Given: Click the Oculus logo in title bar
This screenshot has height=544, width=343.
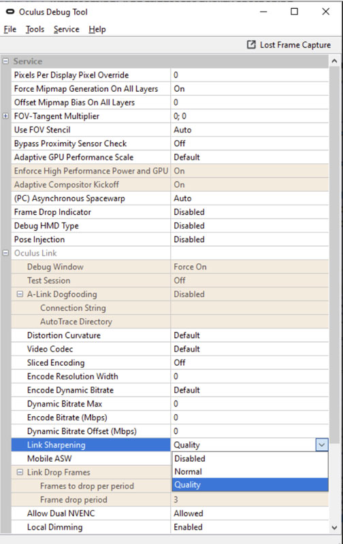Looking at the screenshot, I should pyautogui.click(x=10, y=12).
